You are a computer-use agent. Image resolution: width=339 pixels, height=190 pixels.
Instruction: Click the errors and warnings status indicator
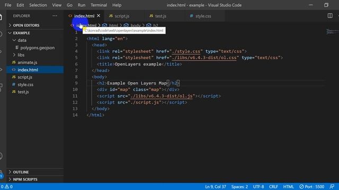pos(6,186)
